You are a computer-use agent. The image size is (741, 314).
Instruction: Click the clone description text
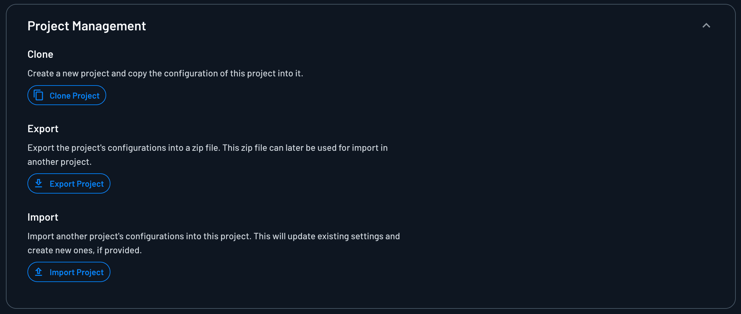coord(165,73)
